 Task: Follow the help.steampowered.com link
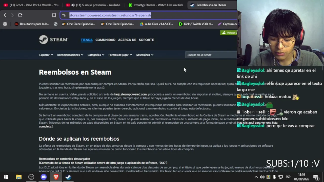pos(130,94)
